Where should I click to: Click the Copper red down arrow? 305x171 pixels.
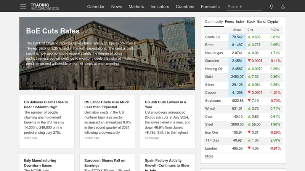(249, 92)
